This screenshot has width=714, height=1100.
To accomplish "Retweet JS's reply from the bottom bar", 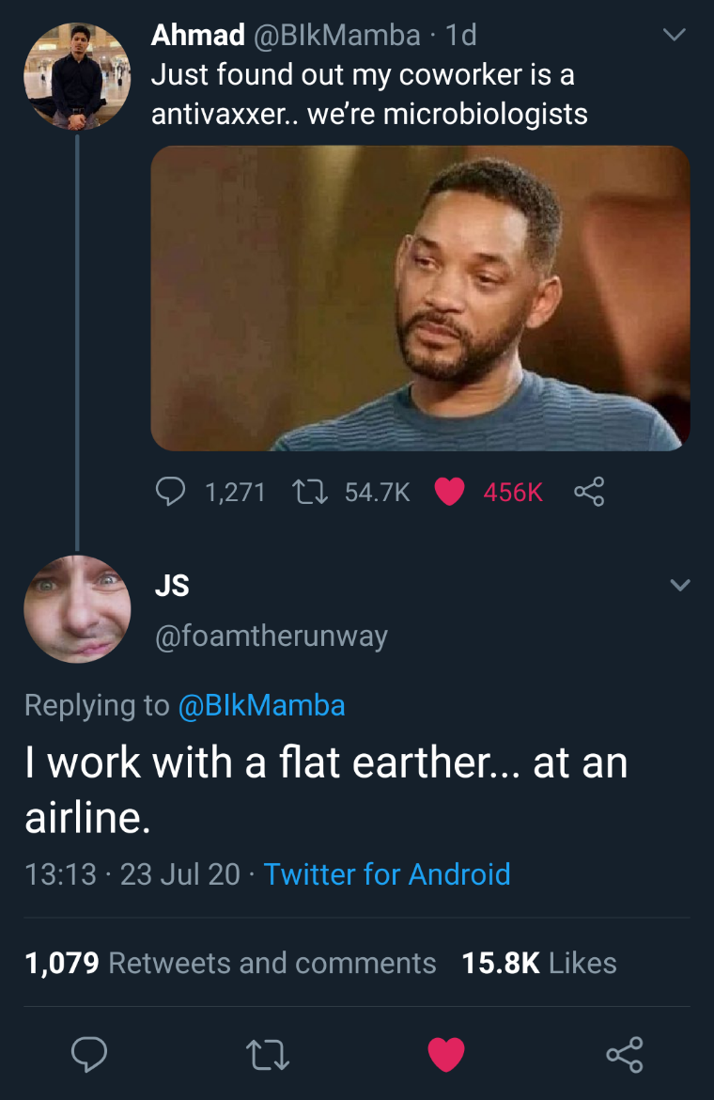I will pyautogui.click(x=268, y=1053).
